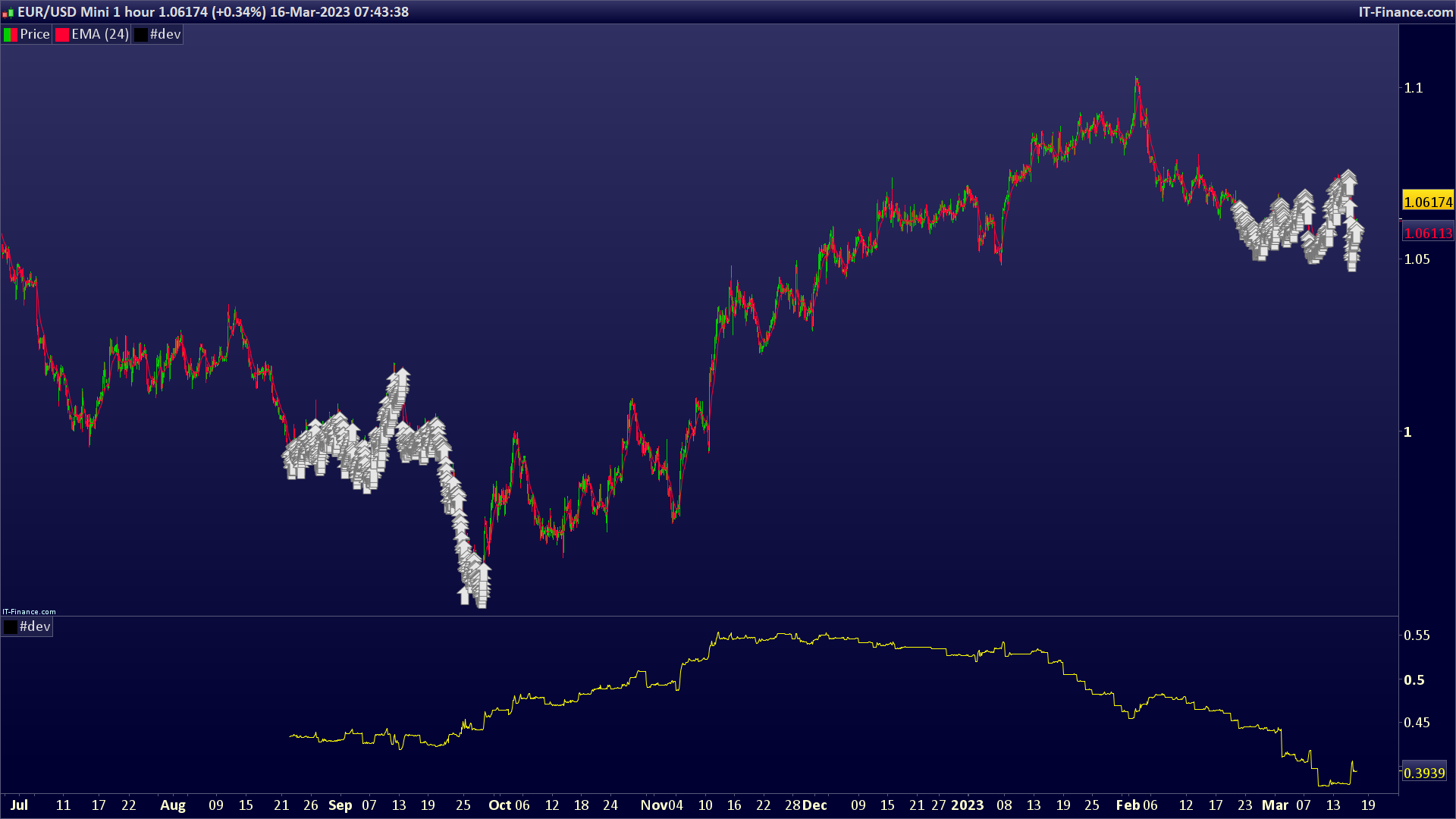Image resolution: width=1456 pixels, height=819 pixels.
Task: Click the candlestick icon in title bar
Action: click(x=8, y=12)
